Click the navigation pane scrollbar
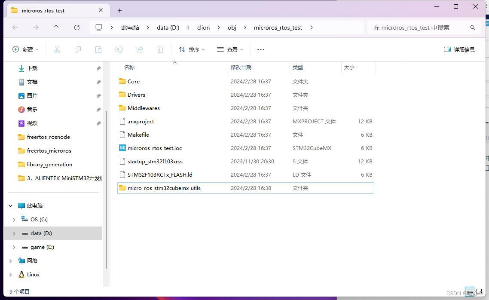 tap(106, 190)
